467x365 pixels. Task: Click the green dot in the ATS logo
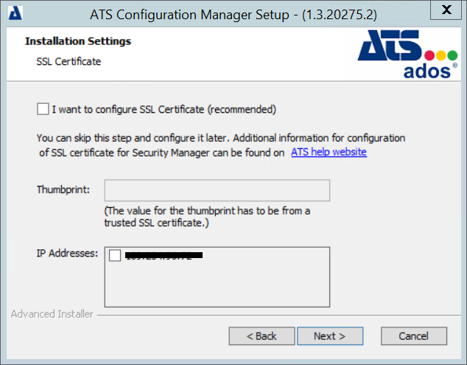(x=452, y=55)
